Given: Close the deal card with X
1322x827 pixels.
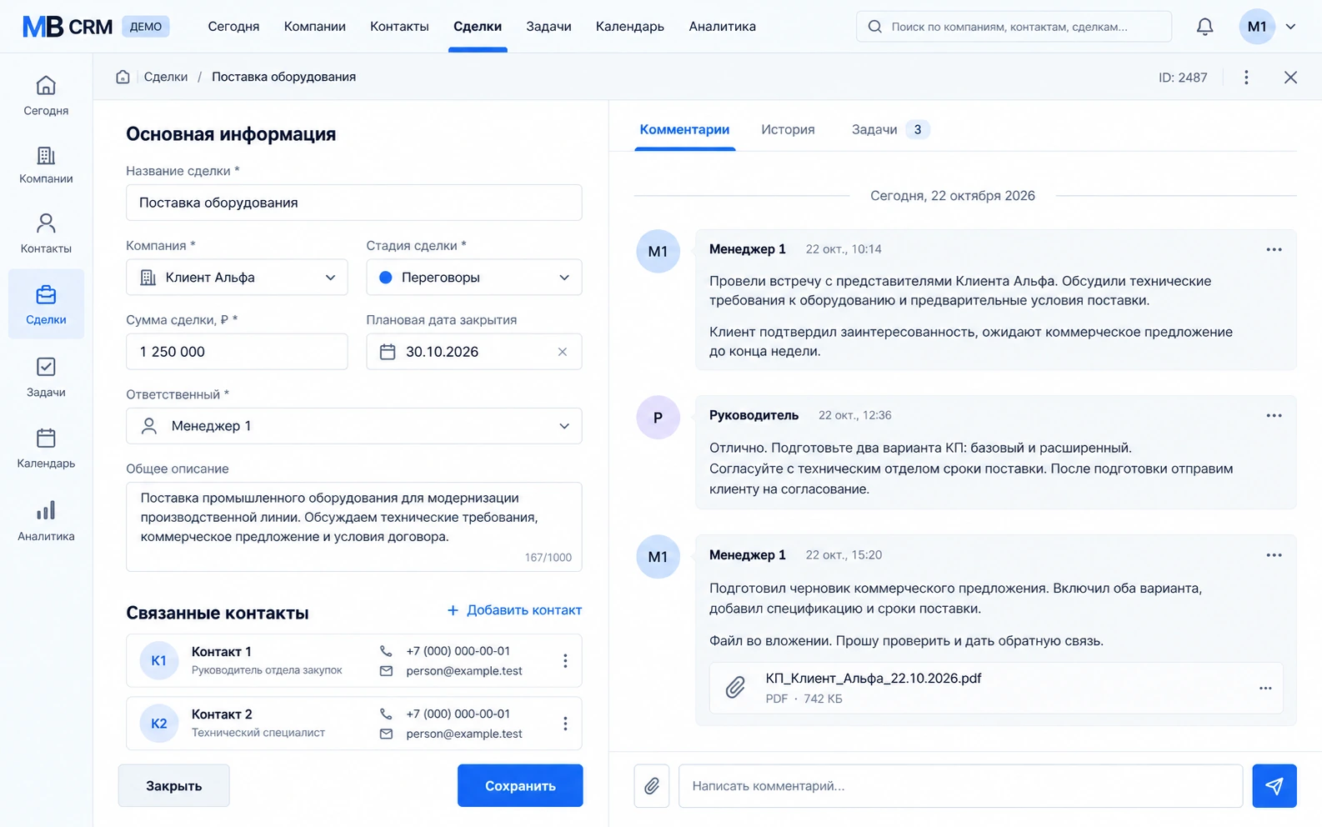Looking at the screenshot, I should tap(1290, 78).
